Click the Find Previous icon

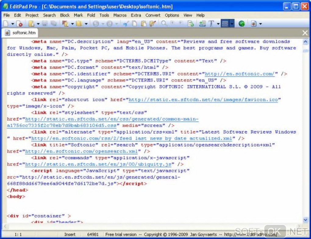181,23
